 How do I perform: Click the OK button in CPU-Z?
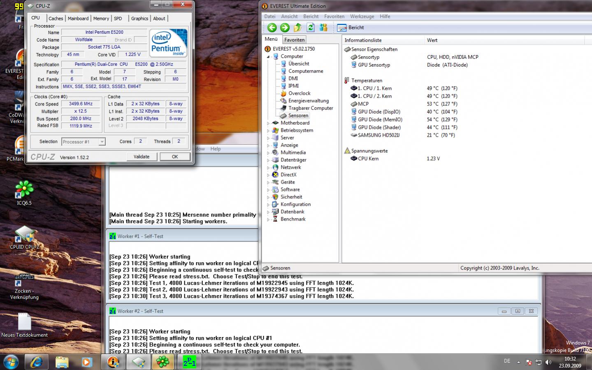(x=175, y=157)
